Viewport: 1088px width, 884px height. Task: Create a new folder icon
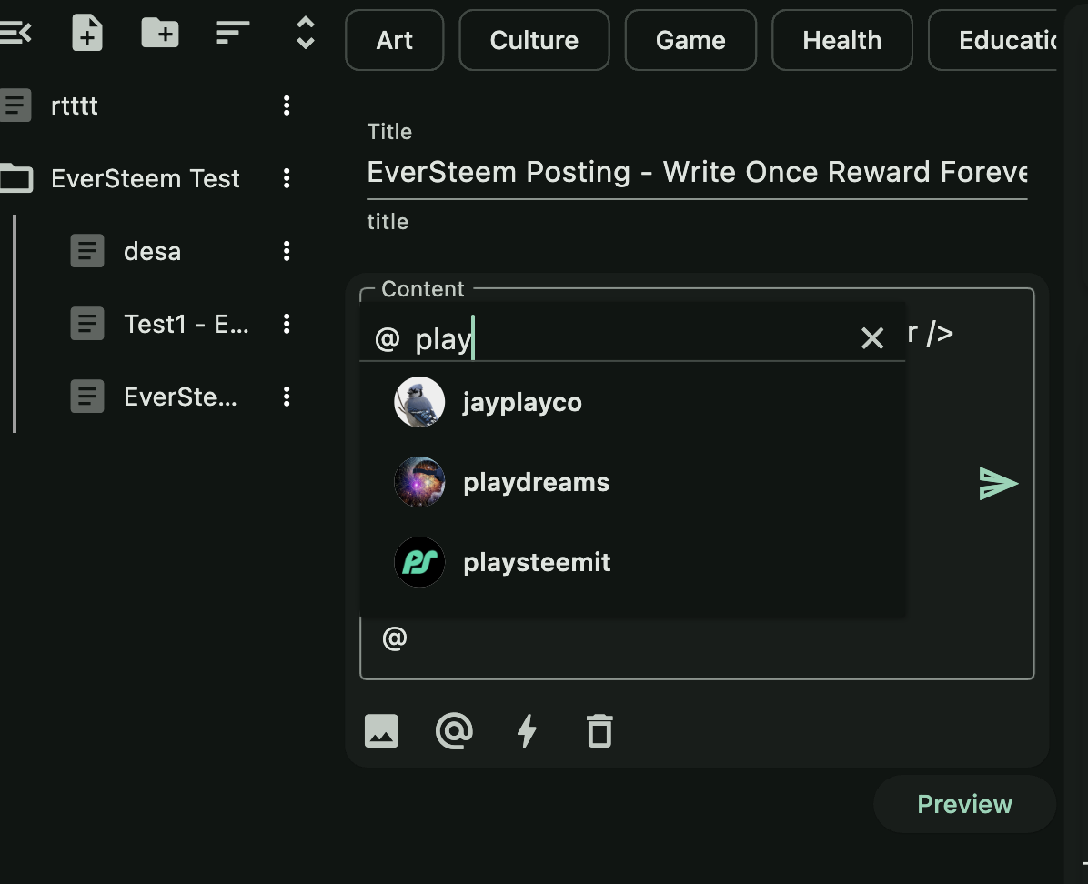point(160,33)
